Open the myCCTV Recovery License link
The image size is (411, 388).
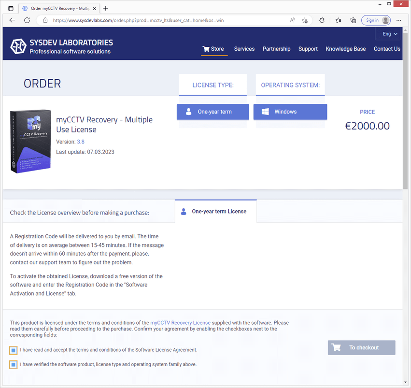pos(180,323)
